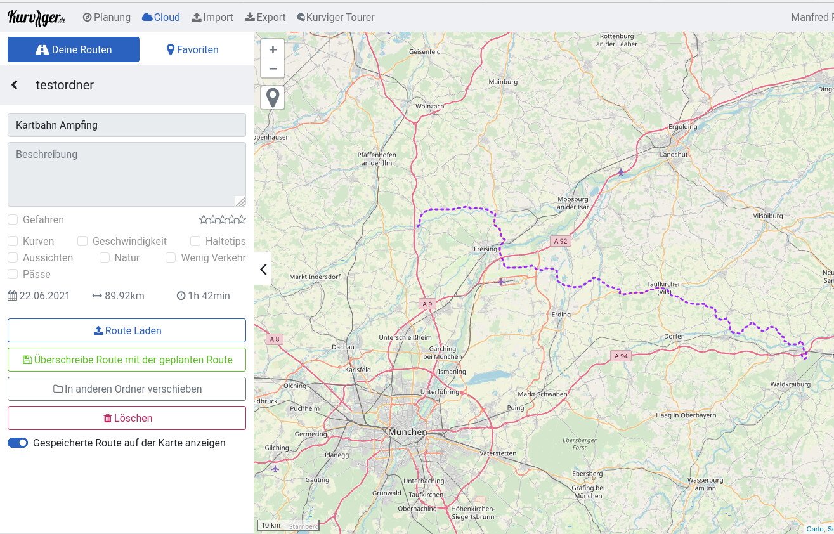834x534 pixels.
Task: Click the Dachau label on the map
Action: tap(343, 347)
